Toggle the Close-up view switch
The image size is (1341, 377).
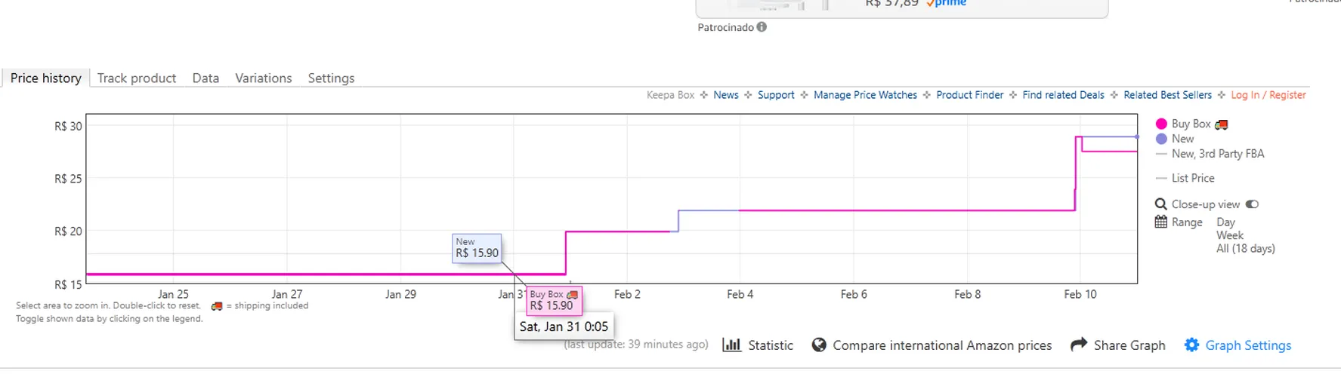1252,204
